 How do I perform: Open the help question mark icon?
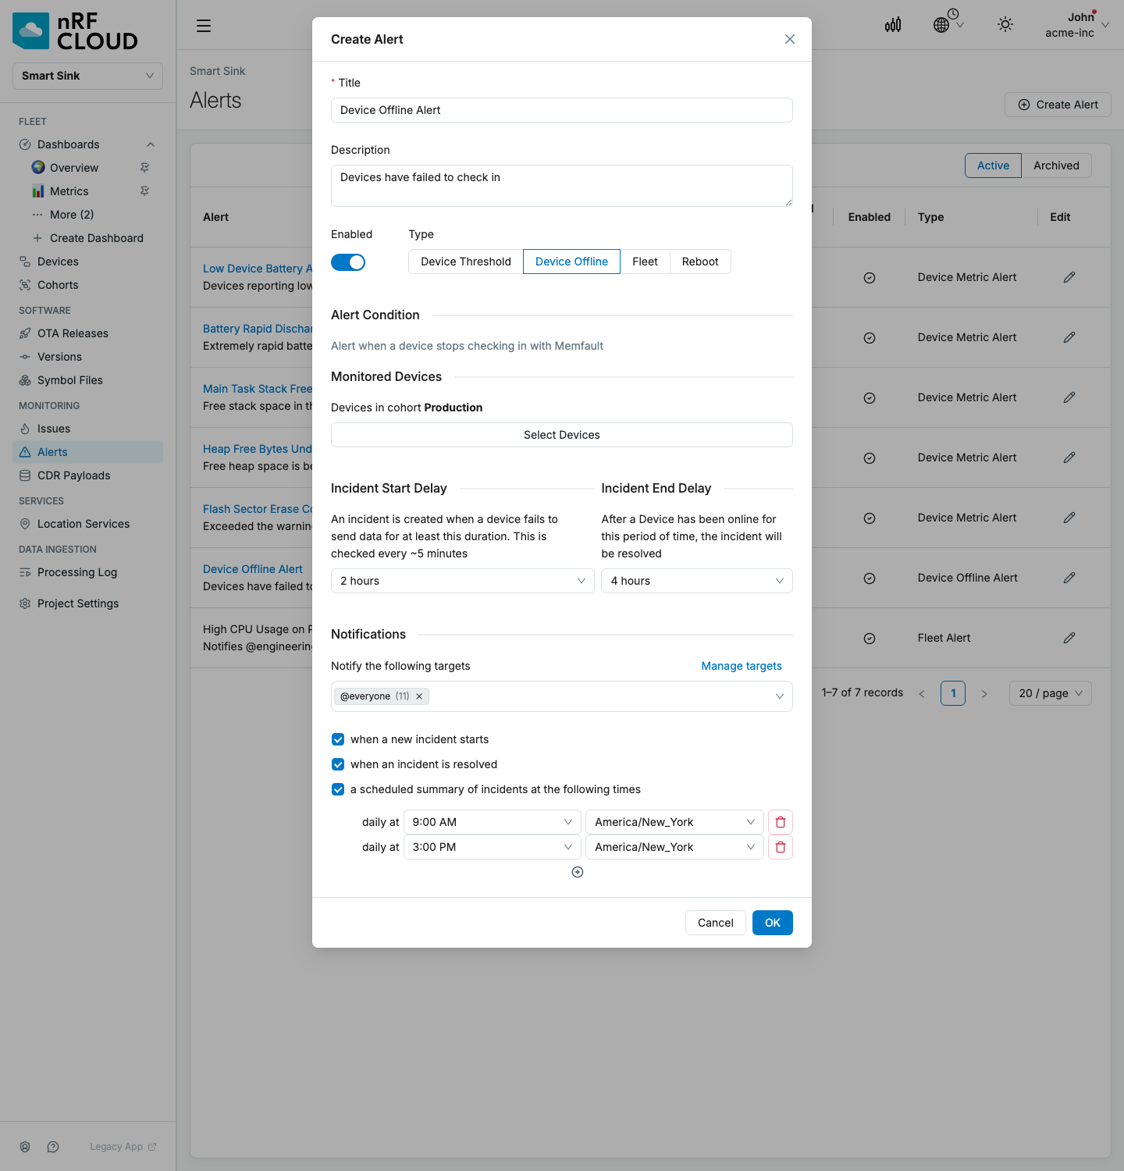tap(53, 1147)
